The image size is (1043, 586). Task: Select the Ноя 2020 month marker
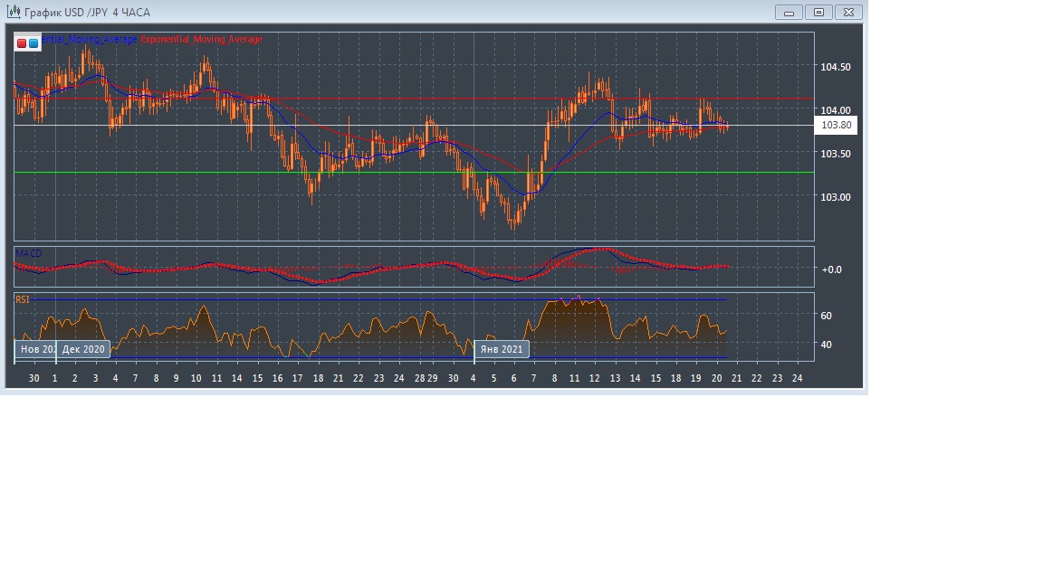36,349
